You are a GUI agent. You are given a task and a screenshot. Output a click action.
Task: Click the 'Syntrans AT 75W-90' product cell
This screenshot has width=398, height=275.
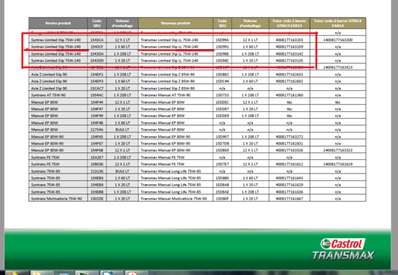58,95
